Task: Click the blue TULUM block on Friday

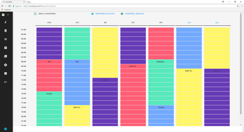Action: pyautogui.click(x=161, y=107)
